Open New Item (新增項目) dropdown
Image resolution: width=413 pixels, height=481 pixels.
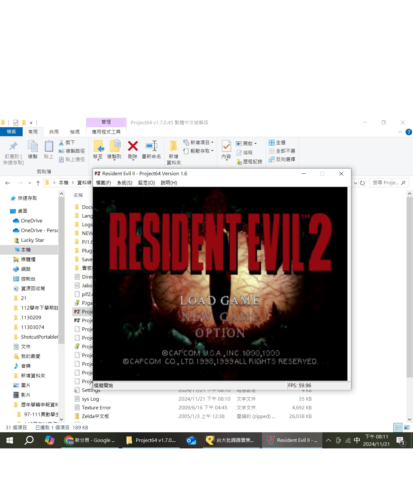[x=198, y=142]
